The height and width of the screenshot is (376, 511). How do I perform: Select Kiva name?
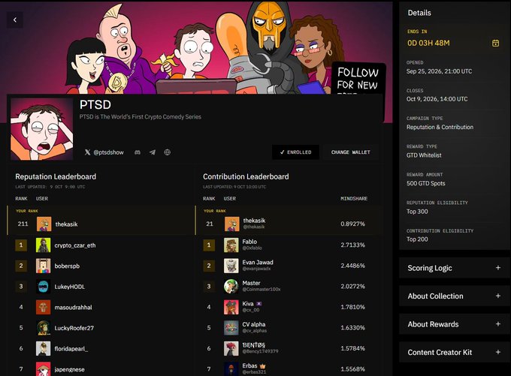248,303
